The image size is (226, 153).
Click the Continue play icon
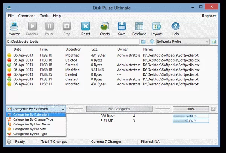tap(32, 26)
